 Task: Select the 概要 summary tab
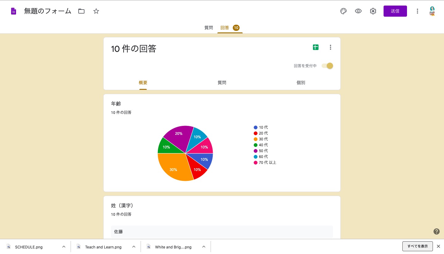(x=143, y=83)
